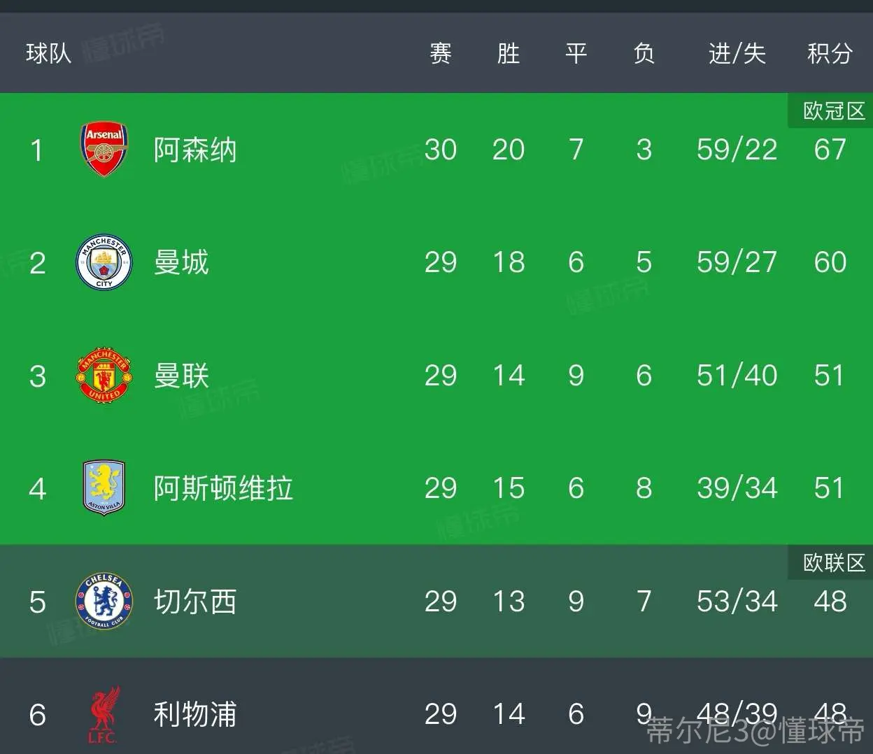Click the 球队 column header
This screenshot has width=873, height=754.
[48, 53]
